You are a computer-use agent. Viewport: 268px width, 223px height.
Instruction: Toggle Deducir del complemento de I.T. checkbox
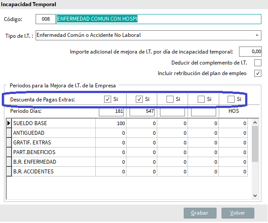[258, 63]
